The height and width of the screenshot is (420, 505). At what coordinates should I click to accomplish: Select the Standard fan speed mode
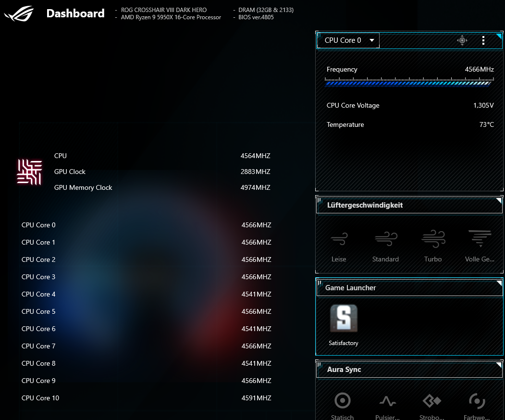click(385, 247)
